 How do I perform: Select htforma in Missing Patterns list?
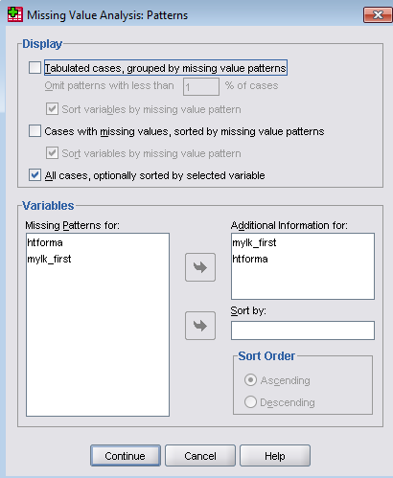45,242
